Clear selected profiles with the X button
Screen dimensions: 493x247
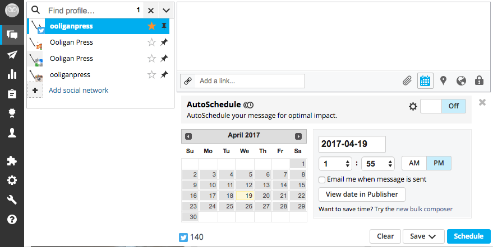point(151,11)
